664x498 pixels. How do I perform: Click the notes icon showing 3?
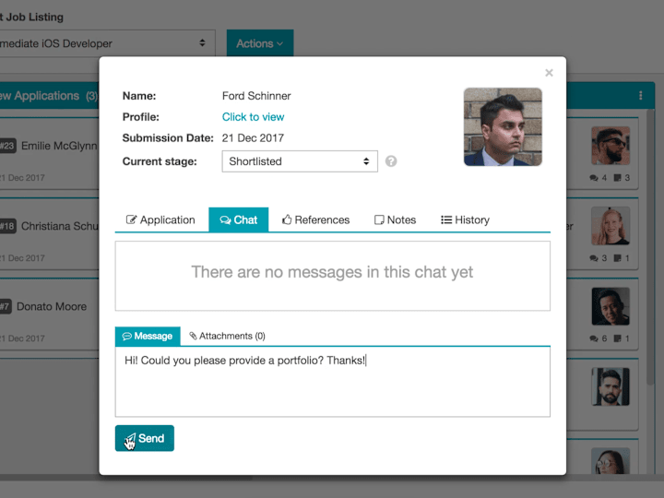tap(618, 178)
